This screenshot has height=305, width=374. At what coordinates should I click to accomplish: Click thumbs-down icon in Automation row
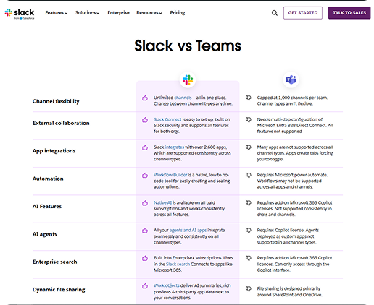[249, 175]
